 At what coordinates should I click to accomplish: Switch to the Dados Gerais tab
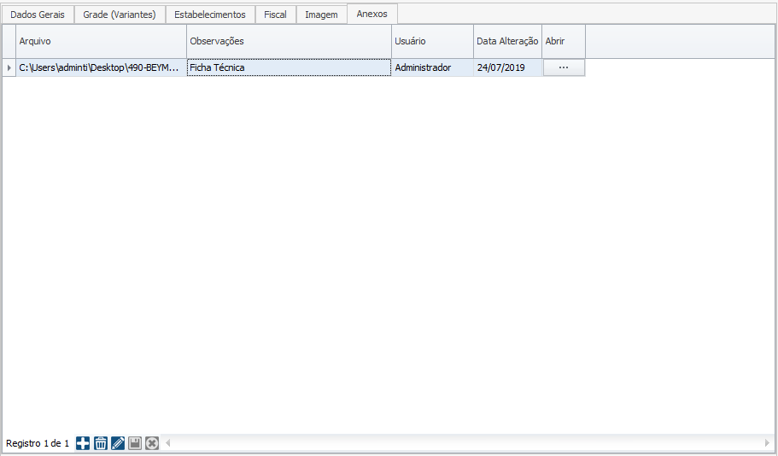click(38, 15)
